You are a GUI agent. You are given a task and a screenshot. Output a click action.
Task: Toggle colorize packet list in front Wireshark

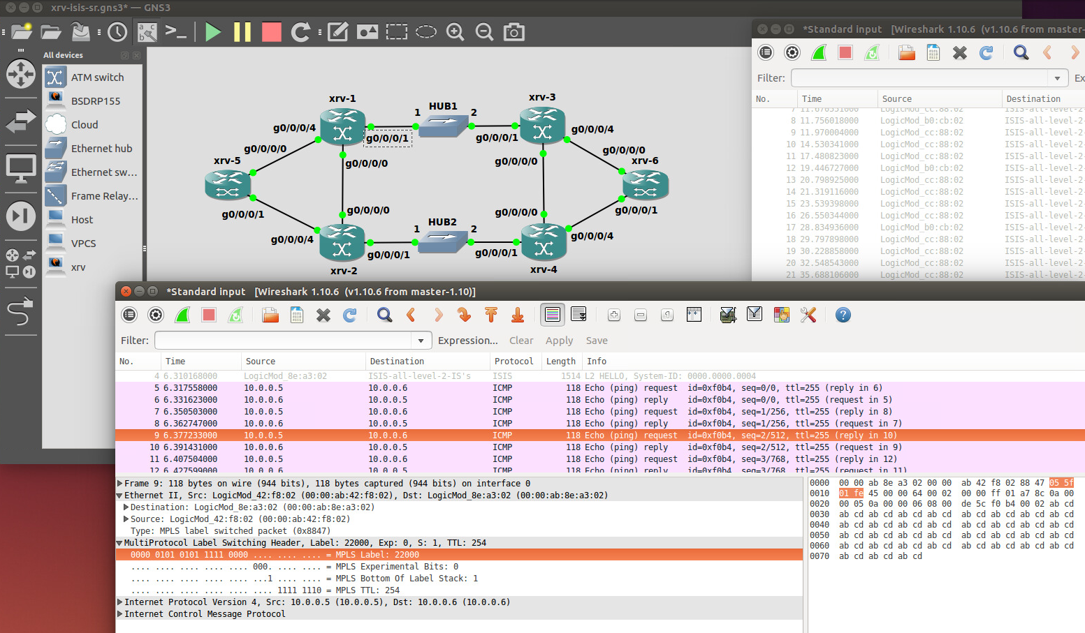[x=553, y=315]
